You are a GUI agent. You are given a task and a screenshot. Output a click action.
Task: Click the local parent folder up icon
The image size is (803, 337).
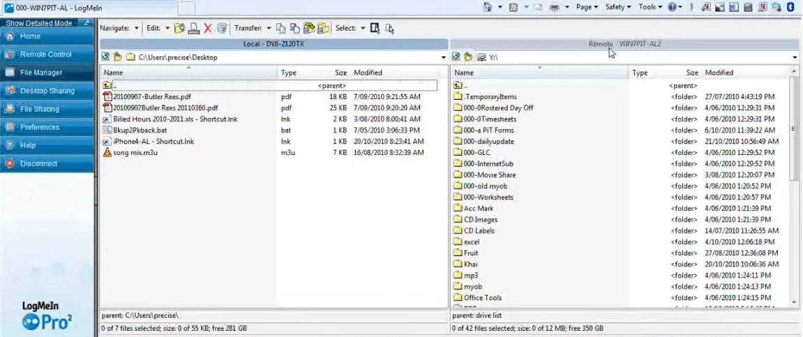(x=107, y=86)
